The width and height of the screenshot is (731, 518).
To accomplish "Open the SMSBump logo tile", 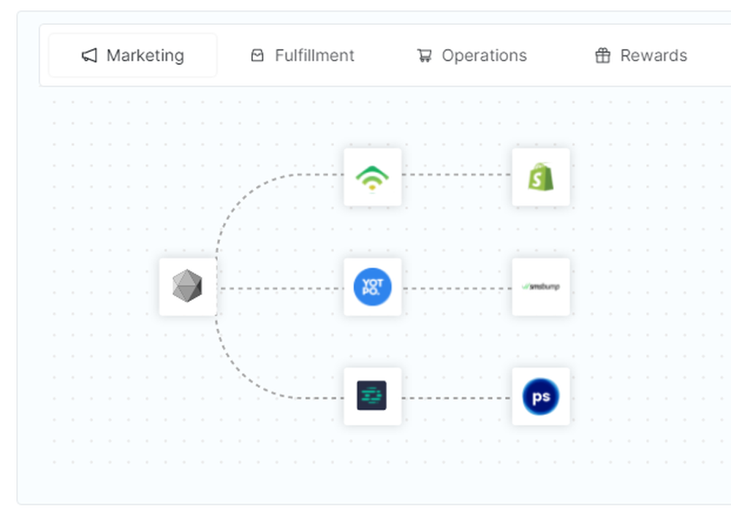I will coord(541,287).
